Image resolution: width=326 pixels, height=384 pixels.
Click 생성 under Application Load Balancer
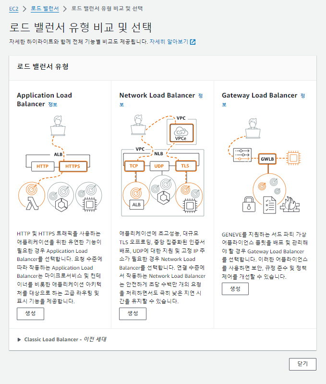tap(30, 314)
